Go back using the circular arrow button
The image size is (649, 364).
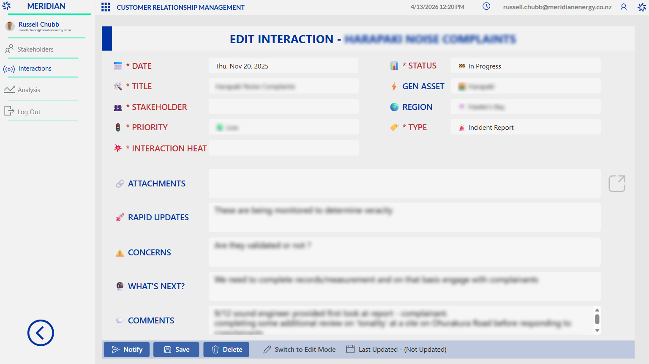(41, 333)
